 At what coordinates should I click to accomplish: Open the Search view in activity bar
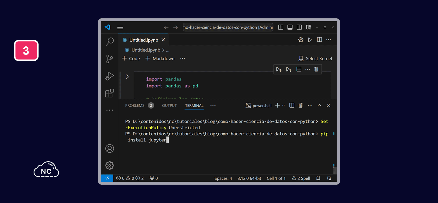coord(109,42)
